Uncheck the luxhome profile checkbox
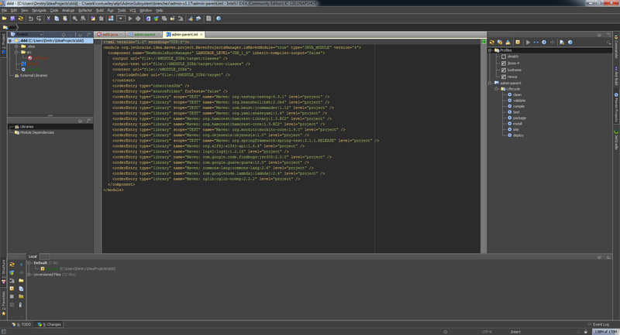 tap(504, 70)
